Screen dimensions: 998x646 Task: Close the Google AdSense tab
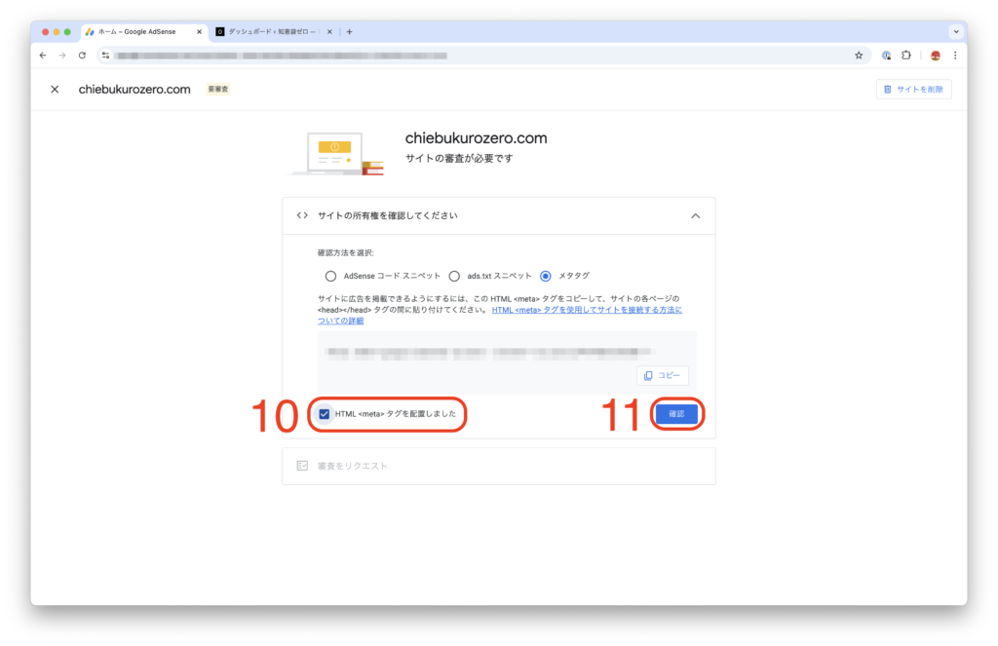pos(199,32)
